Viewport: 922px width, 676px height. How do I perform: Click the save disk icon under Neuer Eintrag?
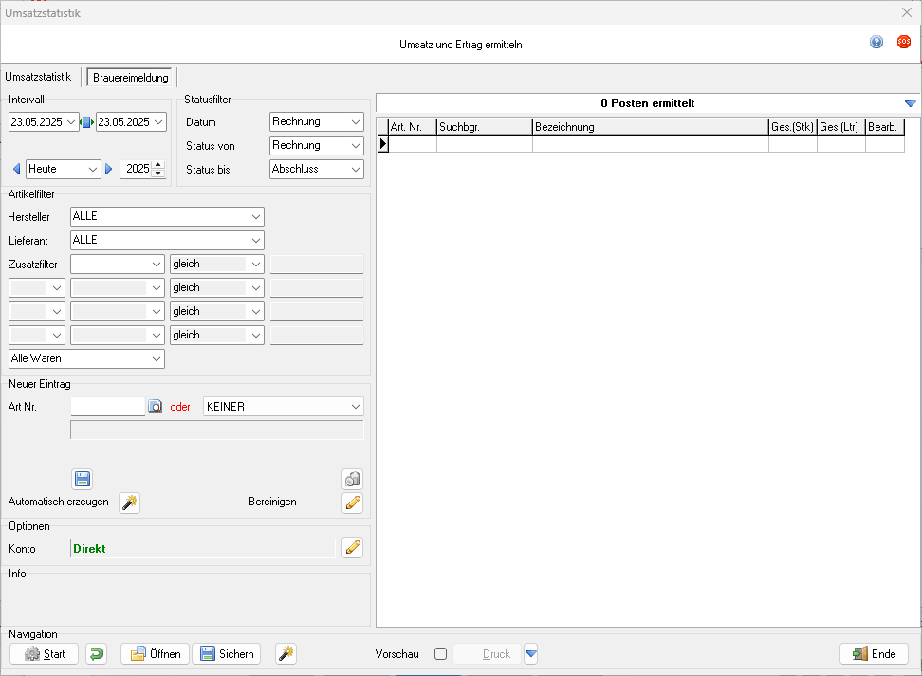coord(83,479)
